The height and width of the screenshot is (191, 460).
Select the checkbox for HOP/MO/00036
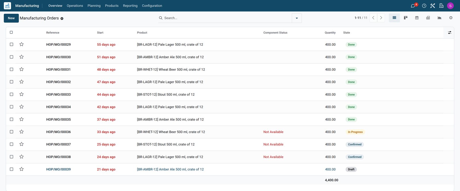pyautogui.click(x=11, y=132)
